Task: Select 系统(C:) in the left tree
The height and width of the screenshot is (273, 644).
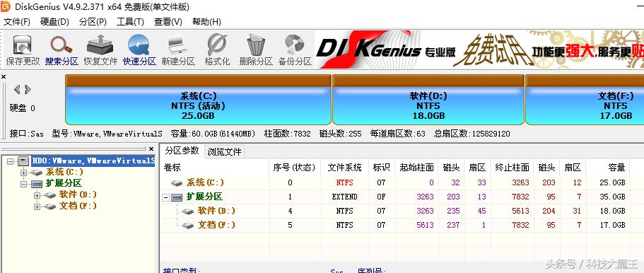Action: [64, 172]
